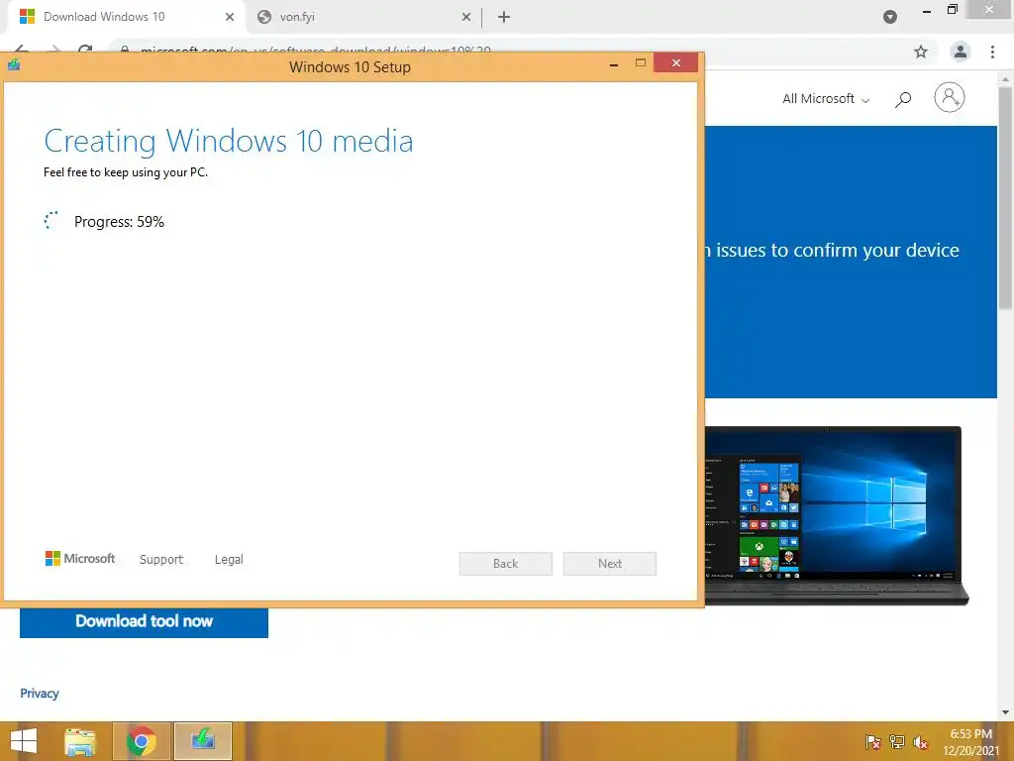Open Action Center flag tray icon
The image size is (1014, 761).
point(873,742)
